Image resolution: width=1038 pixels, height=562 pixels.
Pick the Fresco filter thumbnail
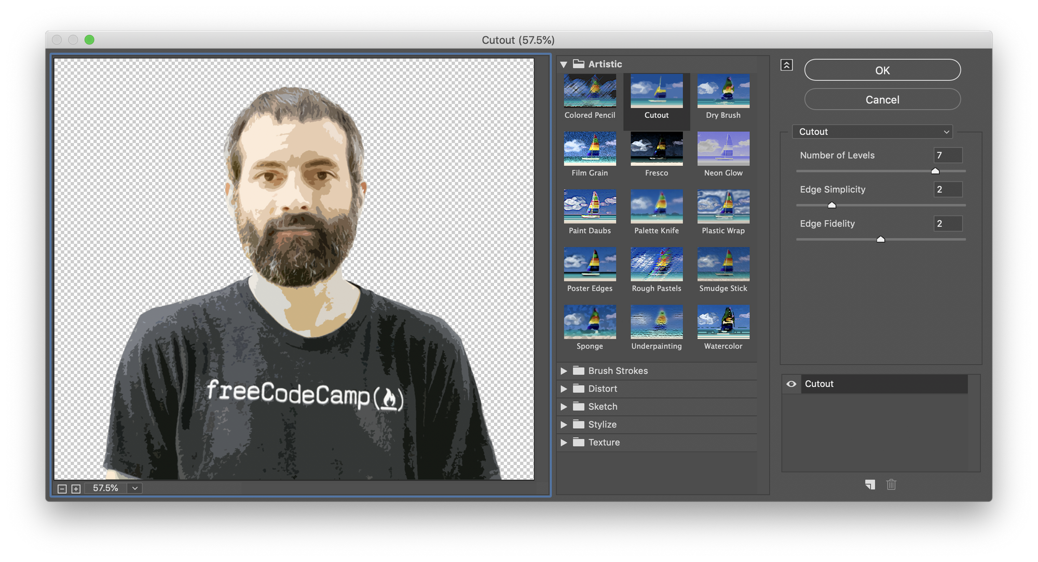point(657,148)
